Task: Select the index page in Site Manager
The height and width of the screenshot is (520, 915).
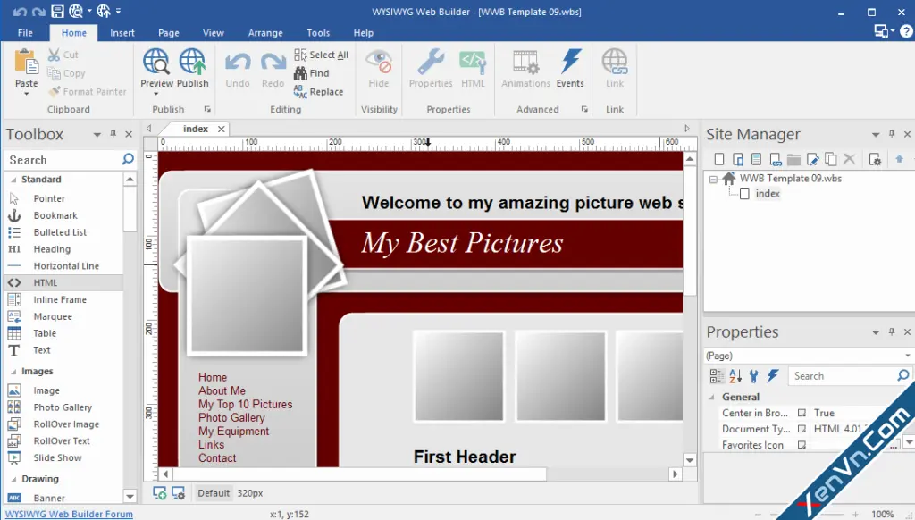Action: [x=768, y=193]
